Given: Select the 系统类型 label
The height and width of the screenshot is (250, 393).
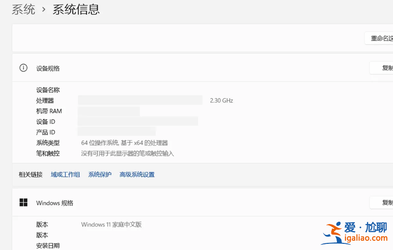Looking at the screenshot, I should click(48, 143).
